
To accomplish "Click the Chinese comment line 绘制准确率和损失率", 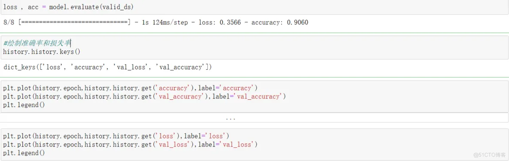I will [37, 43].
